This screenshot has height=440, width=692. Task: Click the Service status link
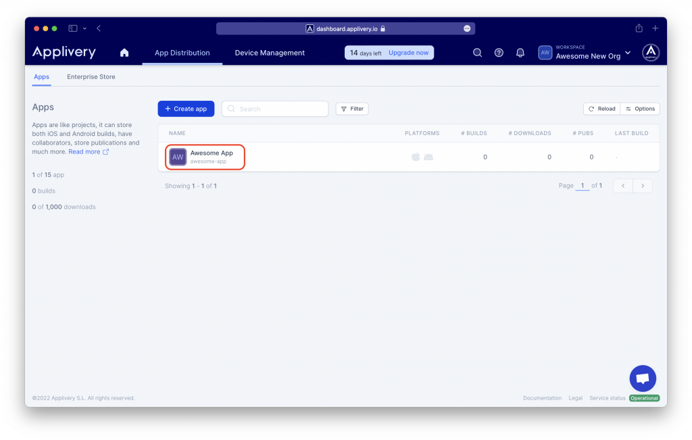pyautogui.click(x=608, y=398)
